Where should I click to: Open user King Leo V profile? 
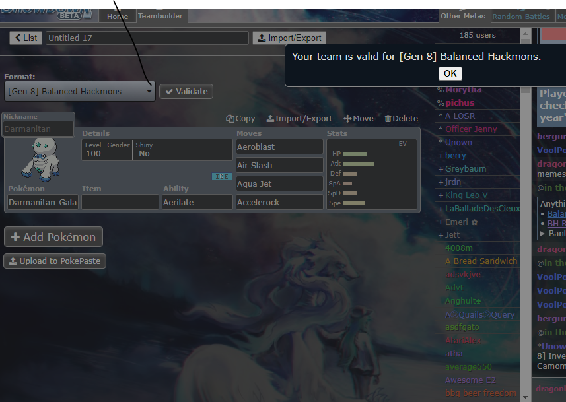point(466,195)
